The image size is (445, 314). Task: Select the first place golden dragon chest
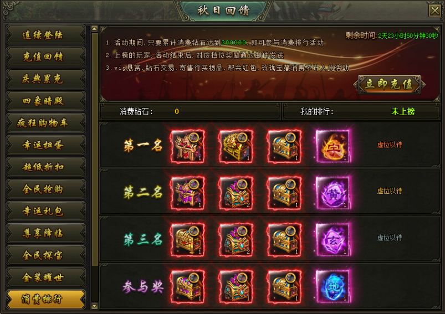(x=236, y=146)
